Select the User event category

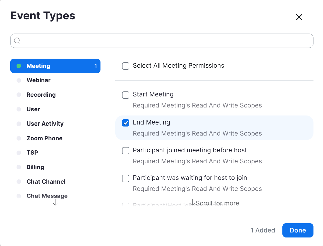[x=33, y=109]
